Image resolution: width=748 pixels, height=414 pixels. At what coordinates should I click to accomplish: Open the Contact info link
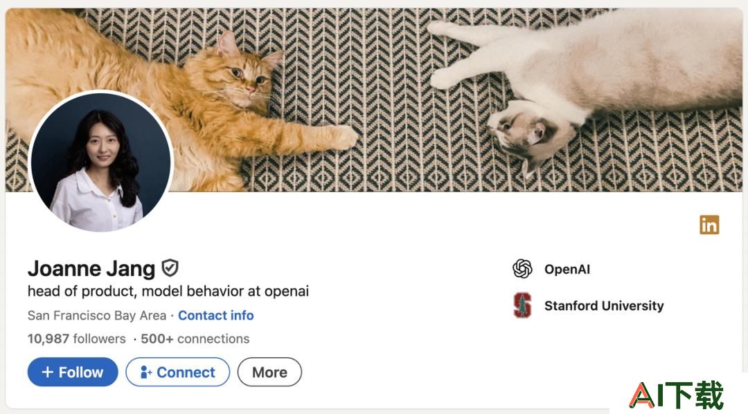pyautogui.click(x=215, y=315)
